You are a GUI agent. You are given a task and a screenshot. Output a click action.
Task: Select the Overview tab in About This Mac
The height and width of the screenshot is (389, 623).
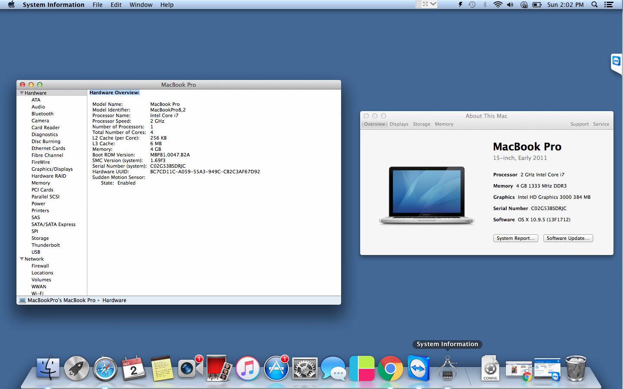[x=374, y=124]
